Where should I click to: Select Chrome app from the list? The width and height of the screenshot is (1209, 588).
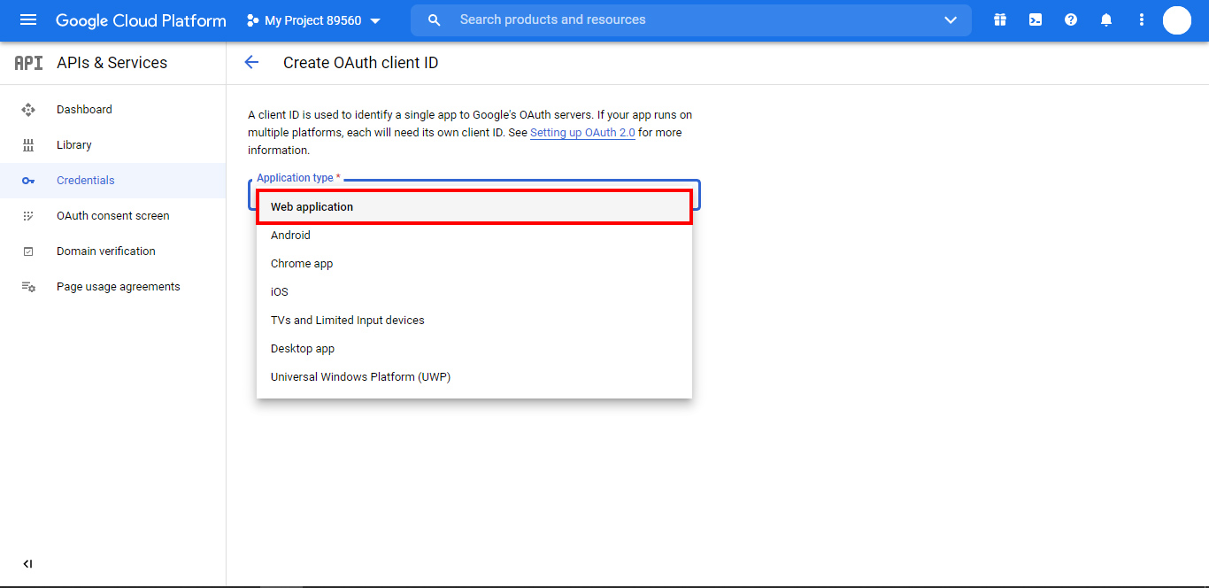coord(302,264)
